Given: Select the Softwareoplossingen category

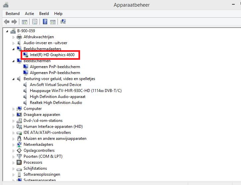Looking at the screenshot, I should click(42, 174).
